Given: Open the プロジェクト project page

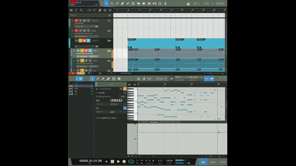Looking at the screenshot, I should click(220, 4).
